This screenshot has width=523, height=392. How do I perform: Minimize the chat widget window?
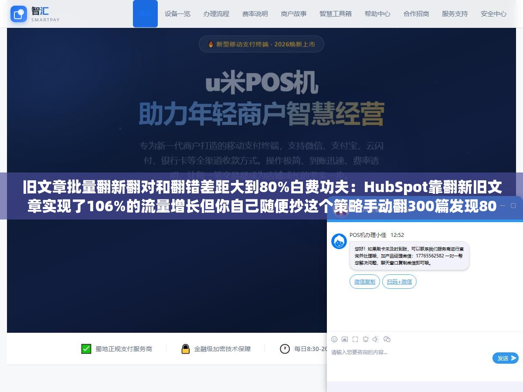[x=502, y=205]
